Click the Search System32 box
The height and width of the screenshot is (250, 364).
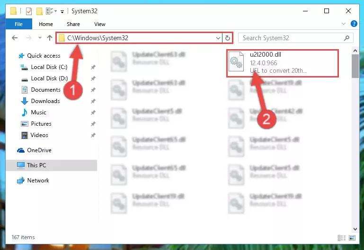pyautogui.click(x=295, y=38)
